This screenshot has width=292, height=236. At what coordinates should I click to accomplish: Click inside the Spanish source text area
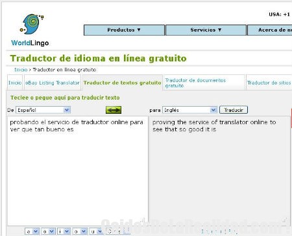click(77, 171)
